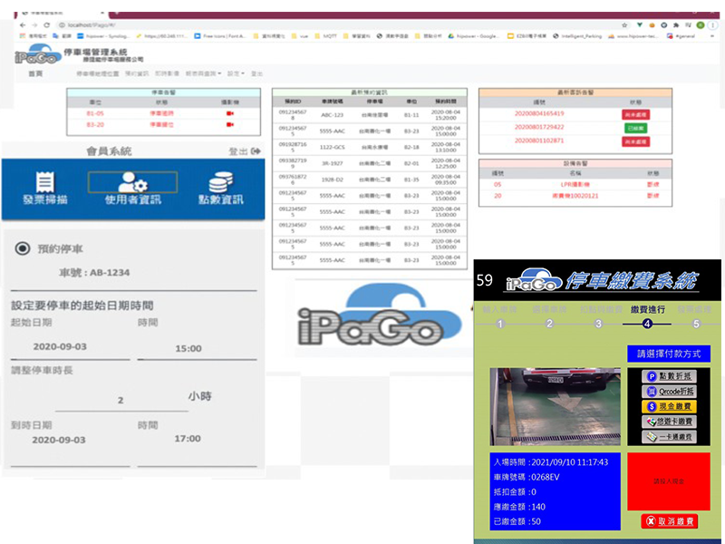Image resolution: width=725 pixels, height=544 pixels.
Task: Go to 首頁 home menu item
Action: [35, 73]
